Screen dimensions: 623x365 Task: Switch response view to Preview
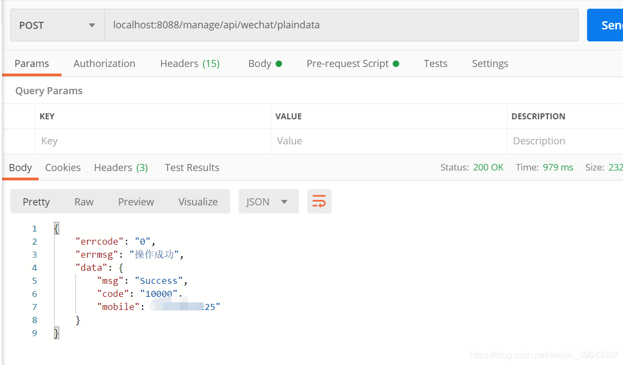(136, 202)
